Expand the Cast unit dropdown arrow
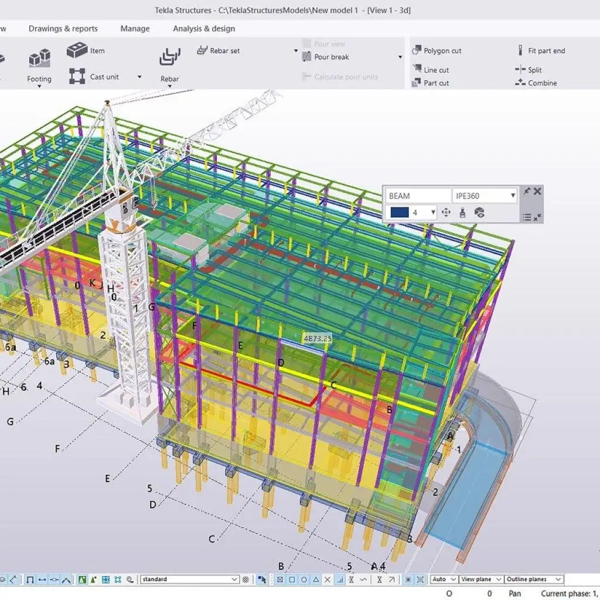 click(x=139, y=77)
